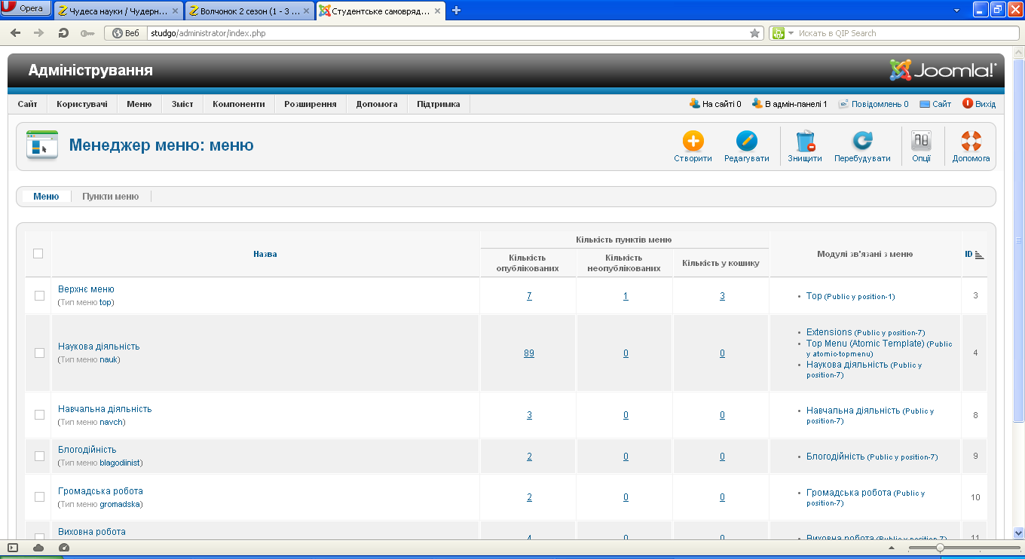Open the Верхнє меню link
Screen dimensions: 1025x559
point(86,289)
